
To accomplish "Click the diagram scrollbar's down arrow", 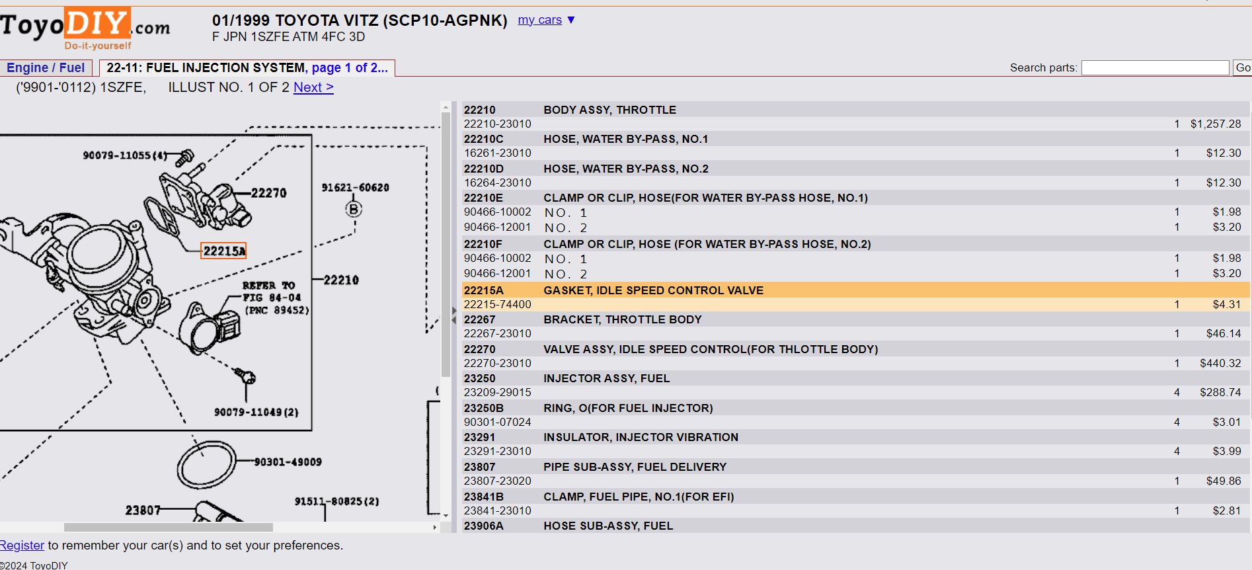I will pos(446,516).
